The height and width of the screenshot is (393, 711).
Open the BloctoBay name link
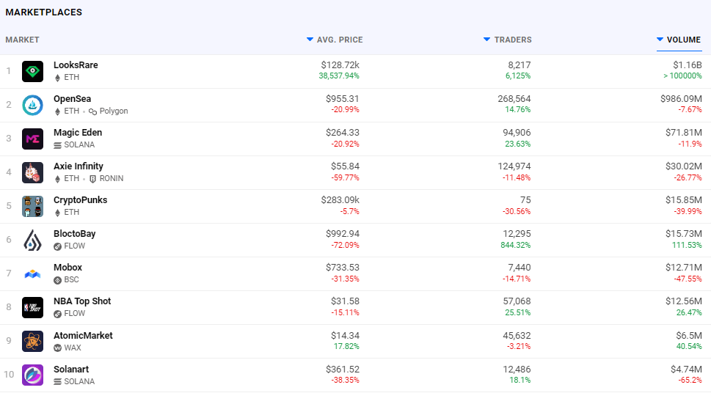74,234
